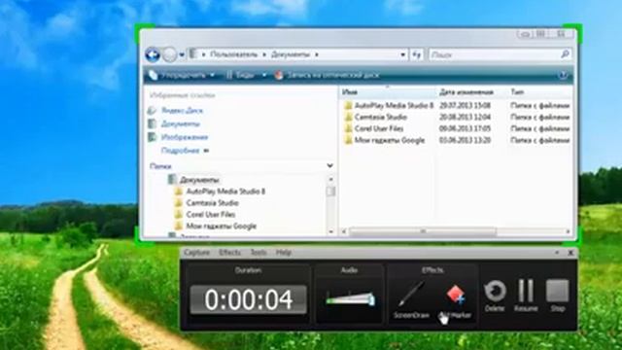Stop the recording
The width and height of the screenshot is (622, 350).
point(557,296)
